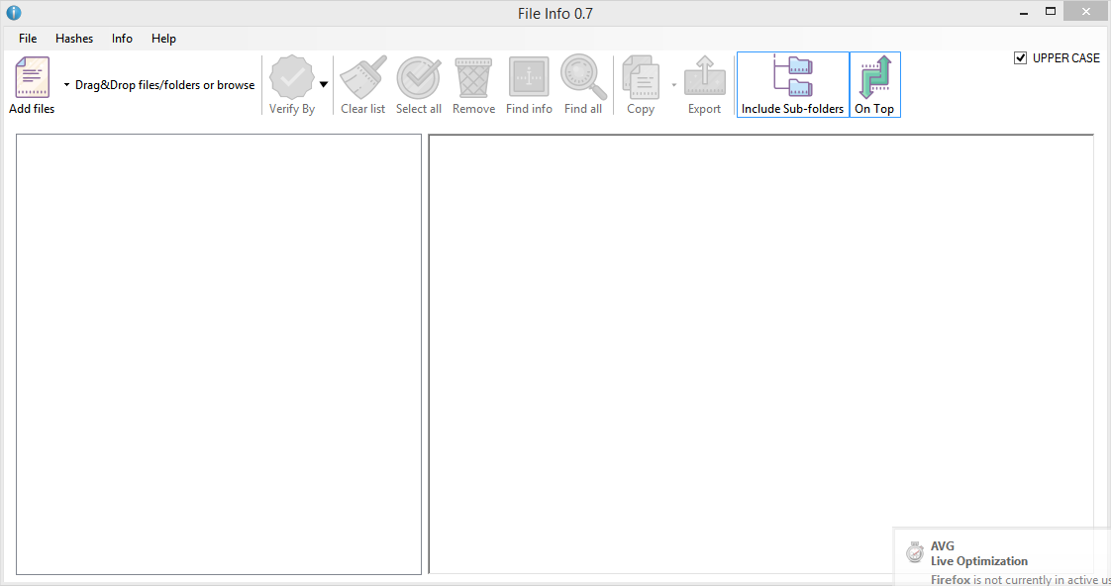Click inside the left file list pane

coord(218,354)
